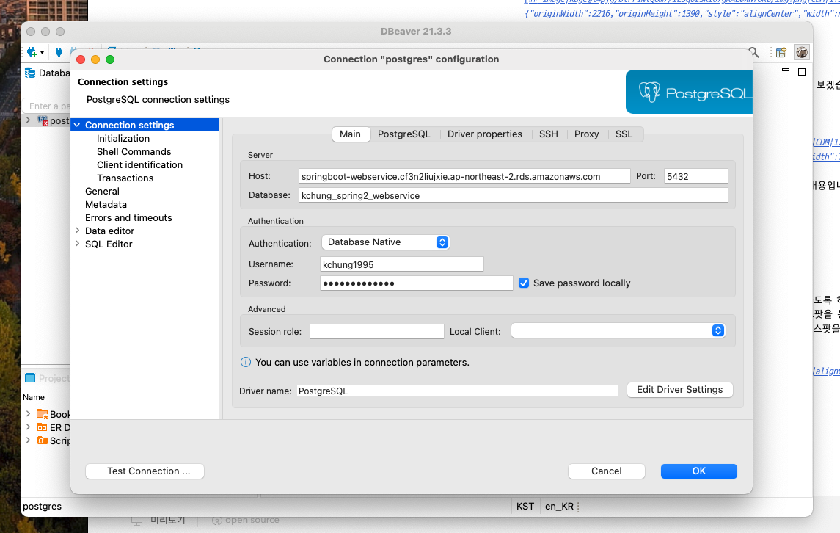The height and width of the screenshot is (533, 840).
Task: Click the Host input field
Action: [464, 176]
